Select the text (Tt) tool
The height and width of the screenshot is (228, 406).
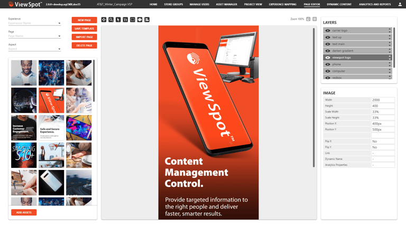click(125, 20)
